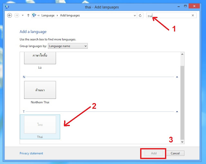
Task: Select the Add languages breadcrumb
Action: tap(70, 15)
